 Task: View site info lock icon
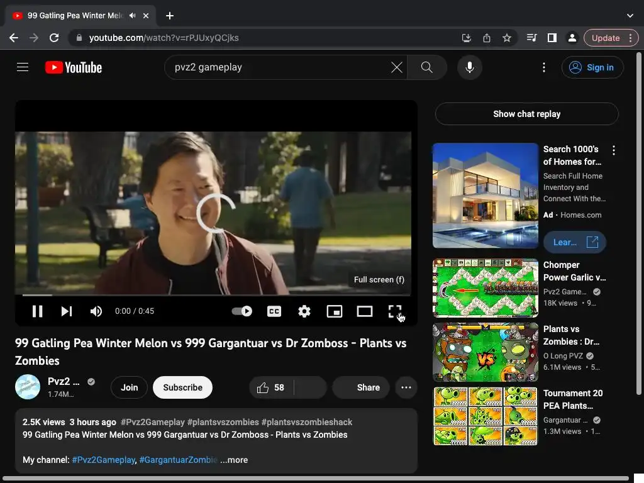click(79, 38)
